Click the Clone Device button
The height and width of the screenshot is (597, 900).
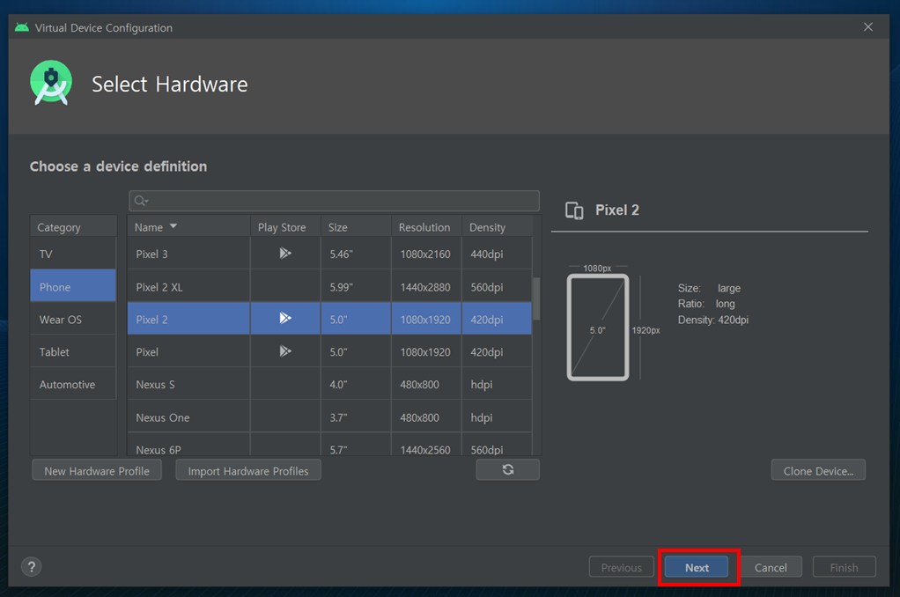pos(818,471)
